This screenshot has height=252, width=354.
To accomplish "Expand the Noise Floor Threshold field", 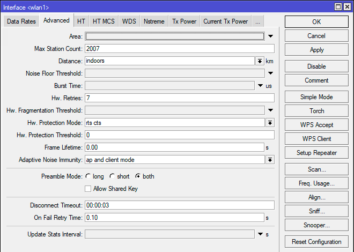I will 271,73.
